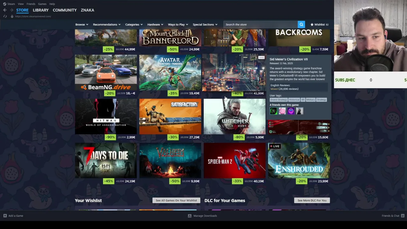Expand the Hardware dropdown
407x229 pixels.
tap(155, 24)
